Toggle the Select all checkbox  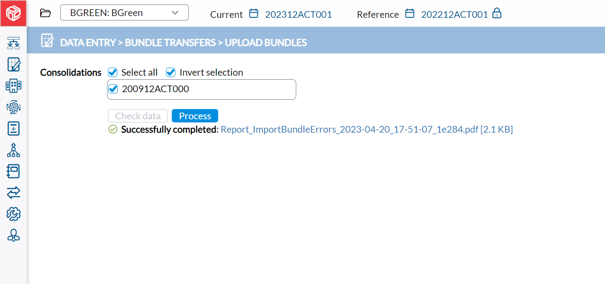113,72
